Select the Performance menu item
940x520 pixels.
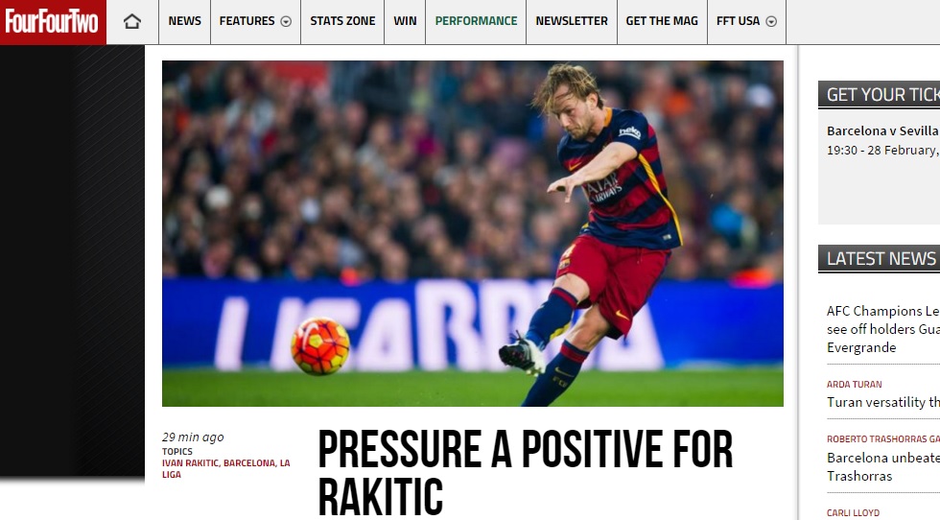[x=476, y=21]
